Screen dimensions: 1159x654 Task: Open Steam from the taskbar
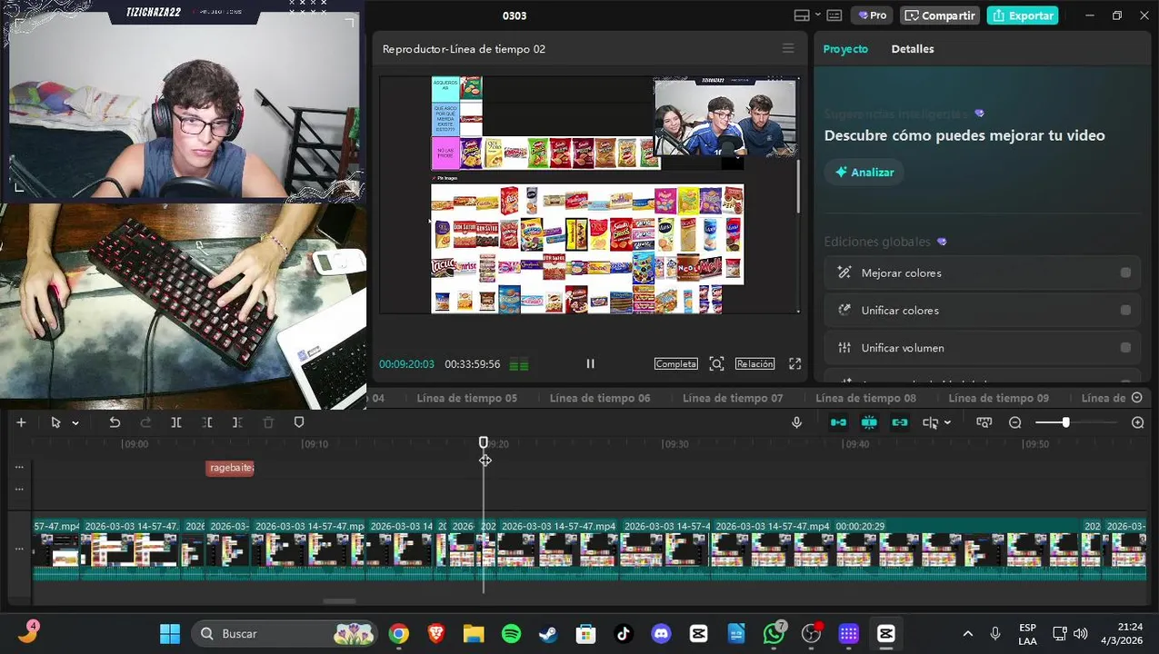pyautogui.click(x=548, y=634)
